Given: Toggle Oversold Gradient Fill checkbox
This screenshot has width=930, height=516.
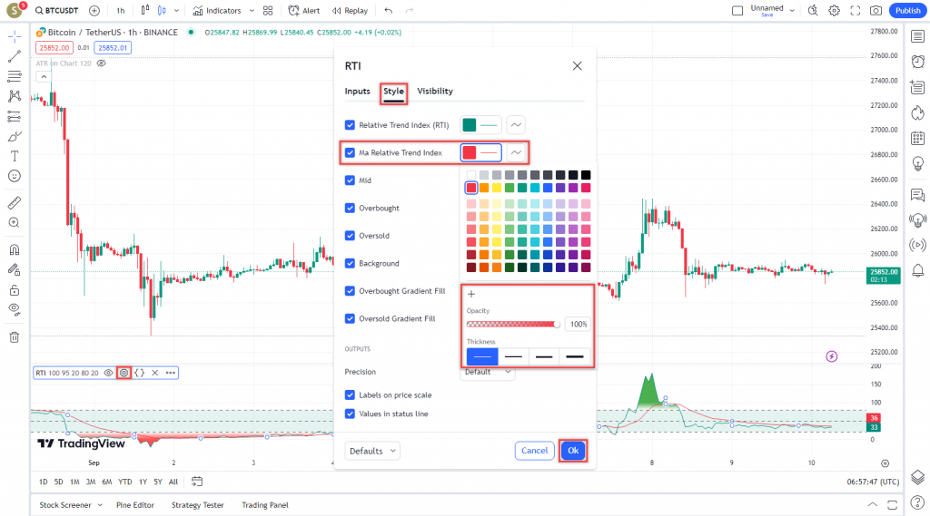Looking at the screenshot, I should tap(350, 318).
